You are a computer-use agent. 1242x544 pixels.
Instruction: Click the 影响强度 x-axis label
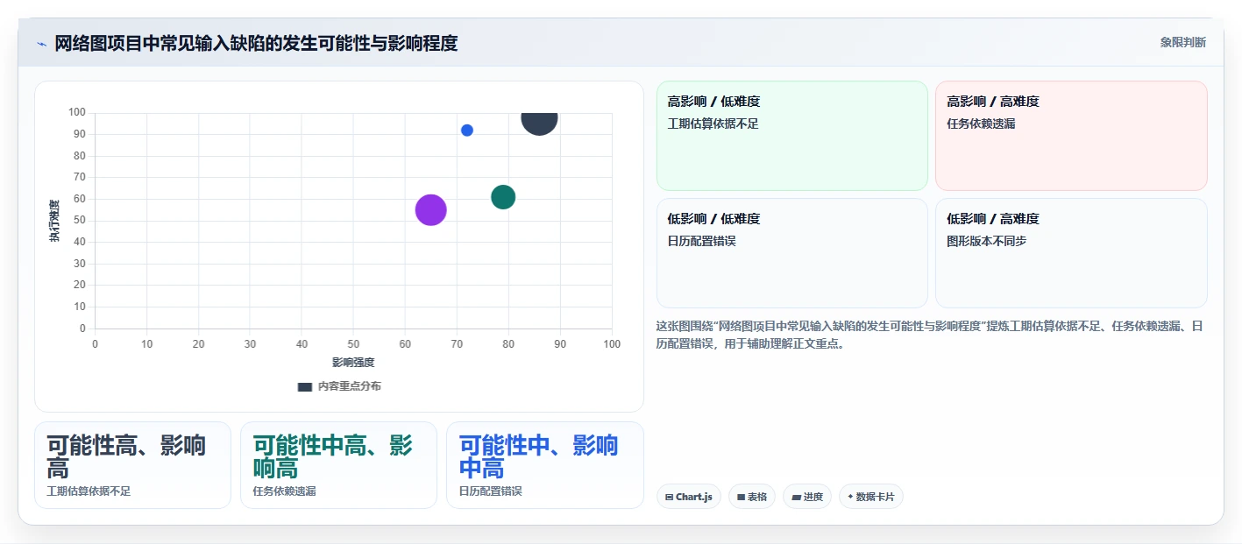(353, 363)
